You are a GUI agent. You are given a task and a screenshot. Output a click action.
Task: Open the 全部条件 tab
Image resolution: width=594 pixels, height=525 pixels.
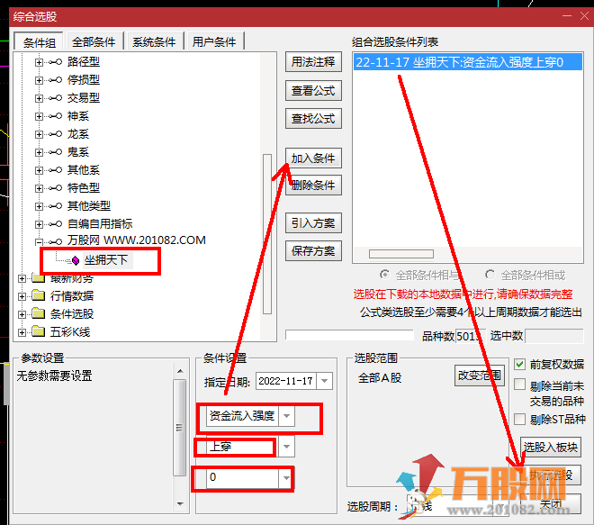[94, 41]
